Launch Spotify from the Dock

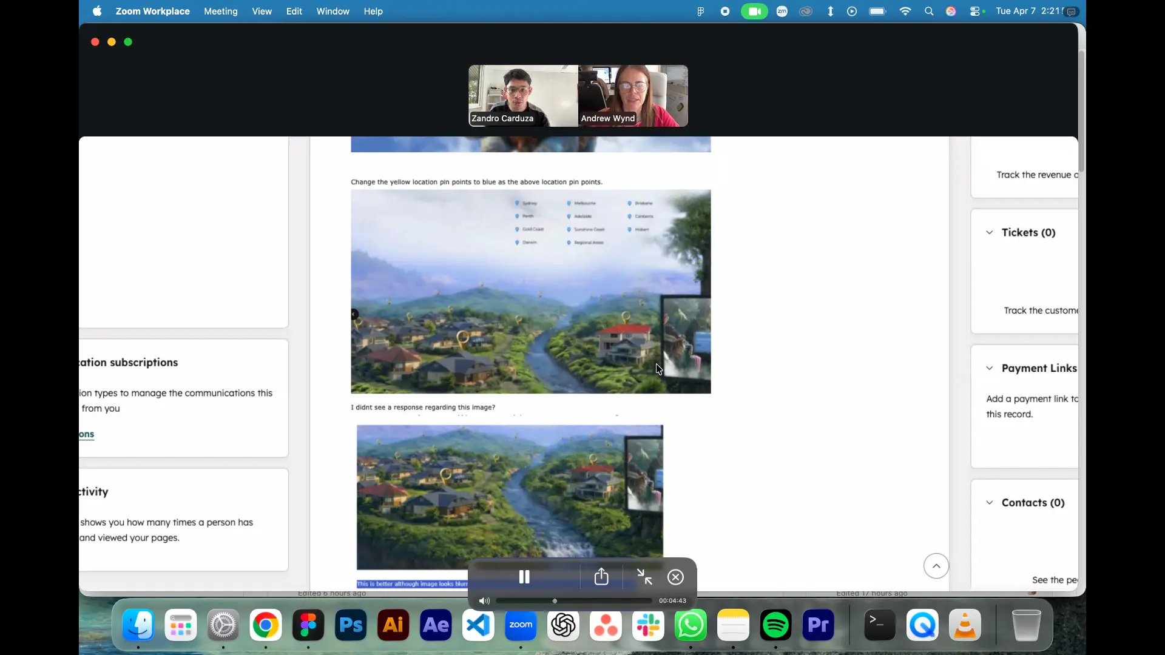(776, 625)
